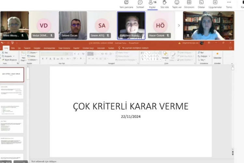
Task: Expand the Düzen layout dropdown
Action: click(x=33, y=53)
